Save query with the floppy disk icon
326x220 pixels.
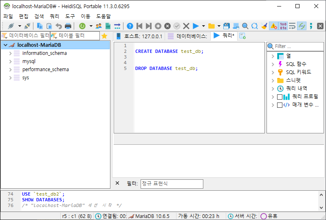[x=227, y=26]
